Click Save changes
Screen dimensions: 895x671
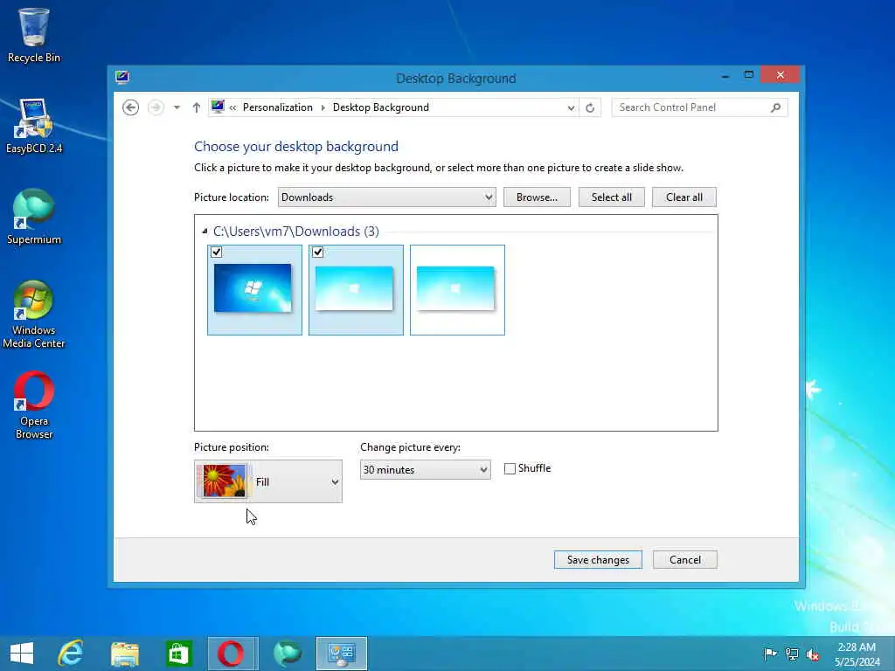click(x=598, y=560)
